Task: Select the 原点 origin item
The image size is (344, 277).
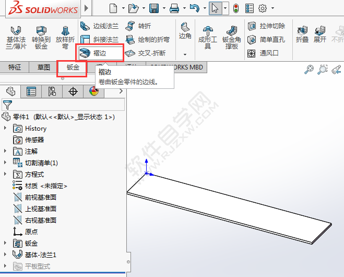Action: point(26,232)
